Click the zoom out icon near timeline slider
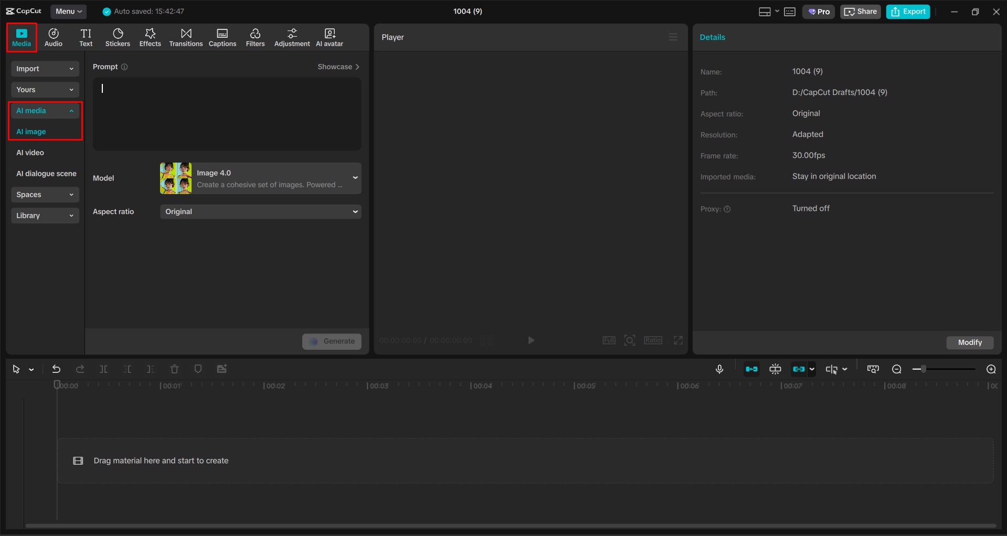Image resolution: width=1007 pixels, height=536 pixels. click(x=896, y=369)
